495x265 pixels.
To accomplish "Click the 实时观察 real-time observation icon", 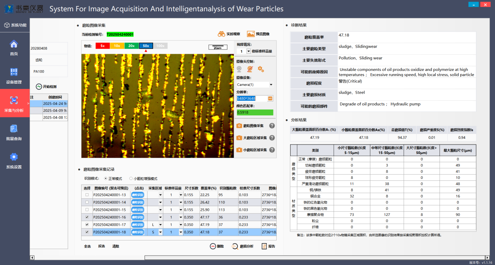I will (x=222, y=34).
